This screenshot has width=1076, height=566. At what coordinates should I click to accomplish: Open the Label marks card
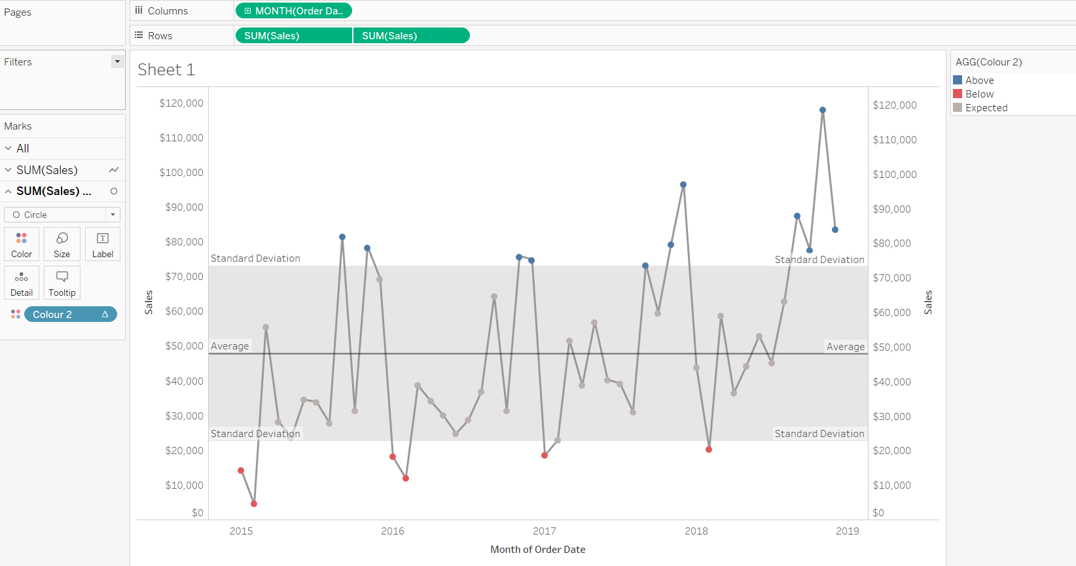point(103,244)
